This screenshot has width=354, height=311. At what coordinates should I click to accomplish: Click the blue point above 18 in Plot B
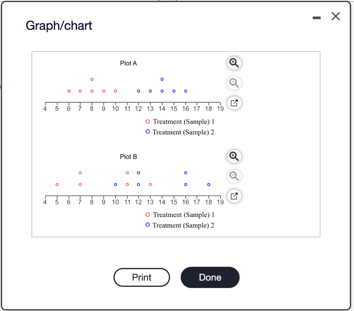(208, 184)
